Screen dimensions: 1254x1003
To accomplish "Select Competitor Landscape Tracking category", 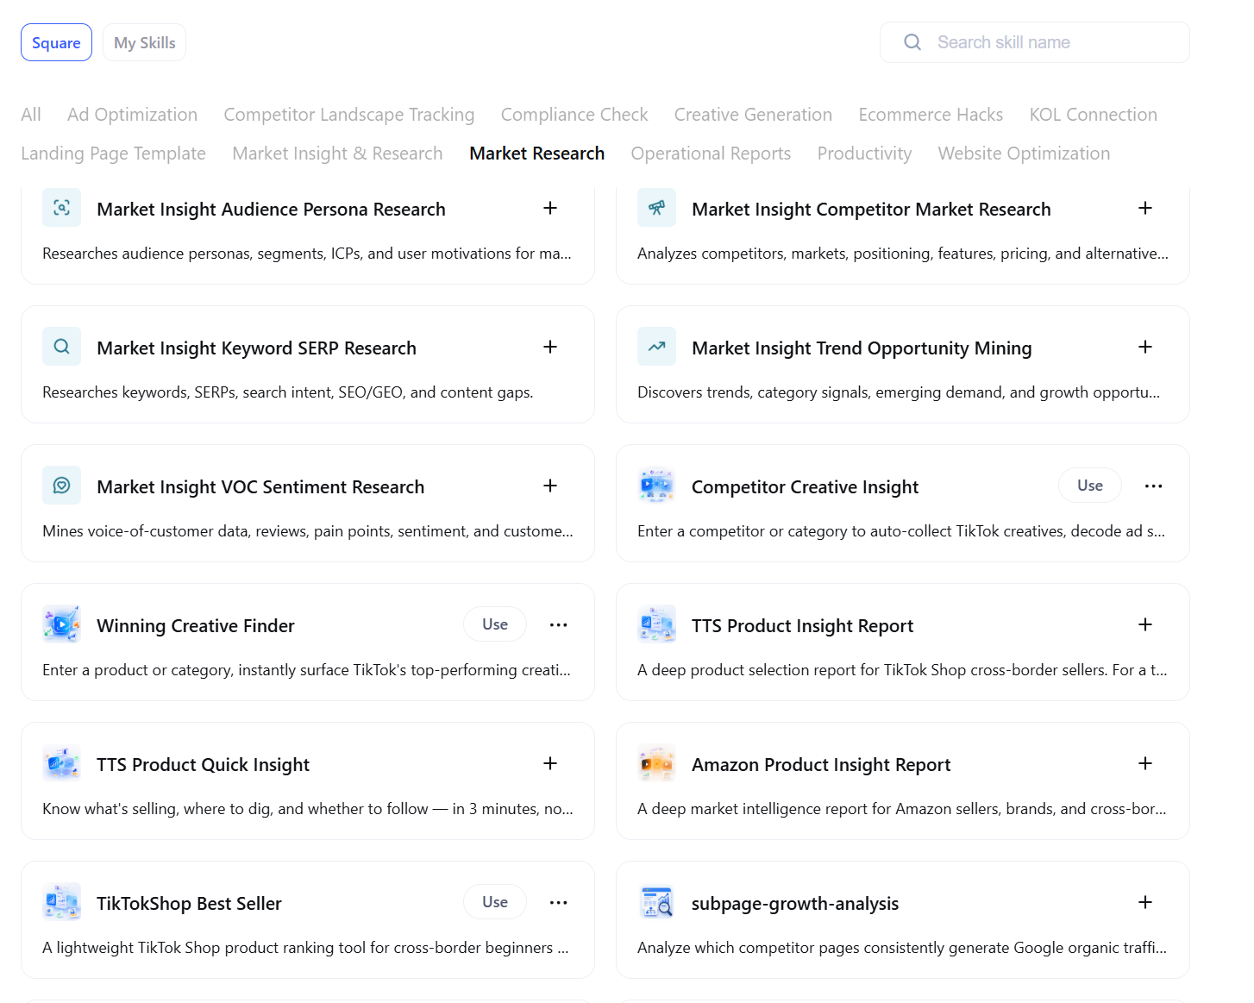I will (349, 115).
